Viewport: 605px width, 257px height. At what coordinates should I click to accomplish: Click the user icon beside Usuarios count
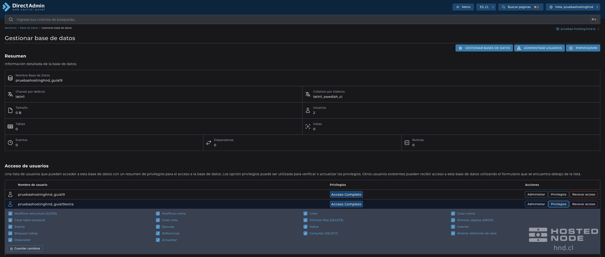(x=308, y=110)
